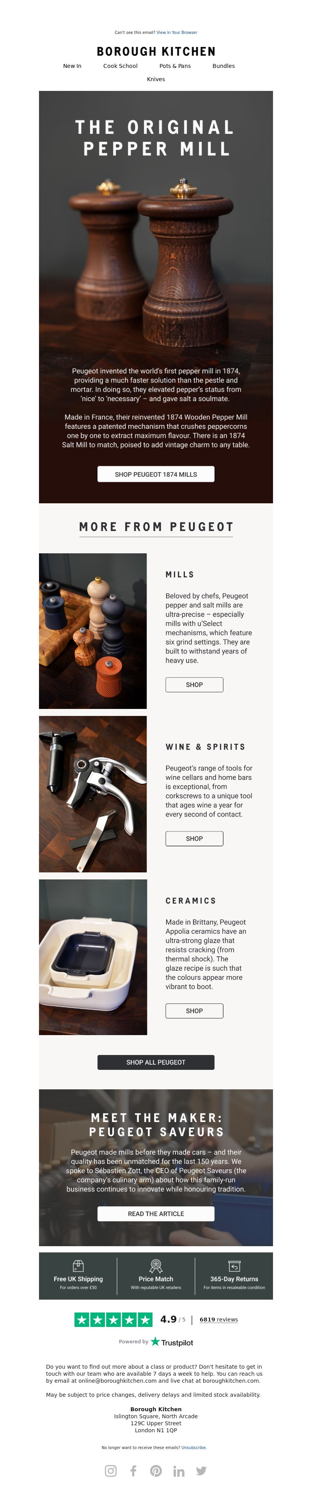The height and width of the screenshot is (1499, 312).
Task: Click Shop Peugeot 1874 Mills button
Action: tap(156, 474)
